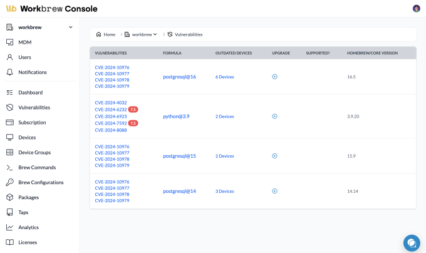Open the python@3.9 formula link
The width and height of the screenshot is (426, 253).
(176, 116)
